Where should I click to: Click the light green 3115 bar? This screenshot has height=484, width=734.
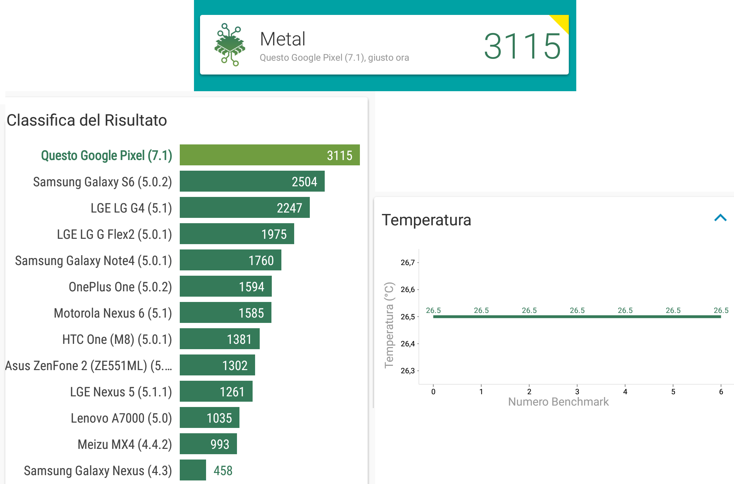pos(270,155)
